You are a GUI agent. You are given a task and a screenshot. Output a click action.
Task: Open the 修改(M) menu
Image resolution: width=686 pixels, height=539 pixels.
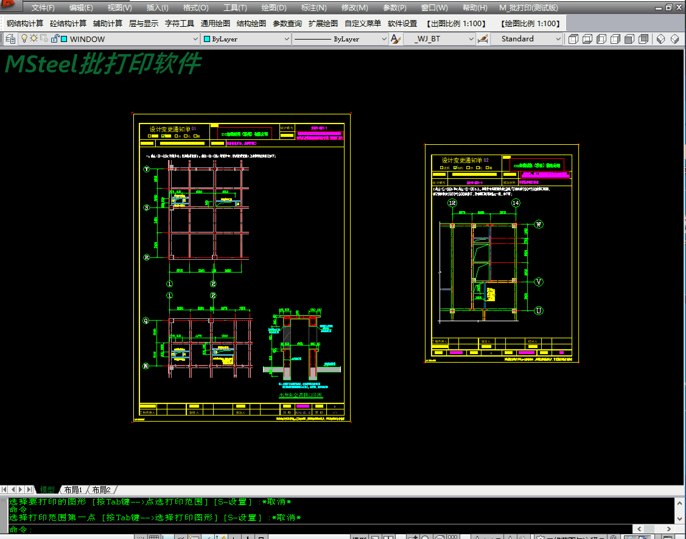tap(354, 8)
